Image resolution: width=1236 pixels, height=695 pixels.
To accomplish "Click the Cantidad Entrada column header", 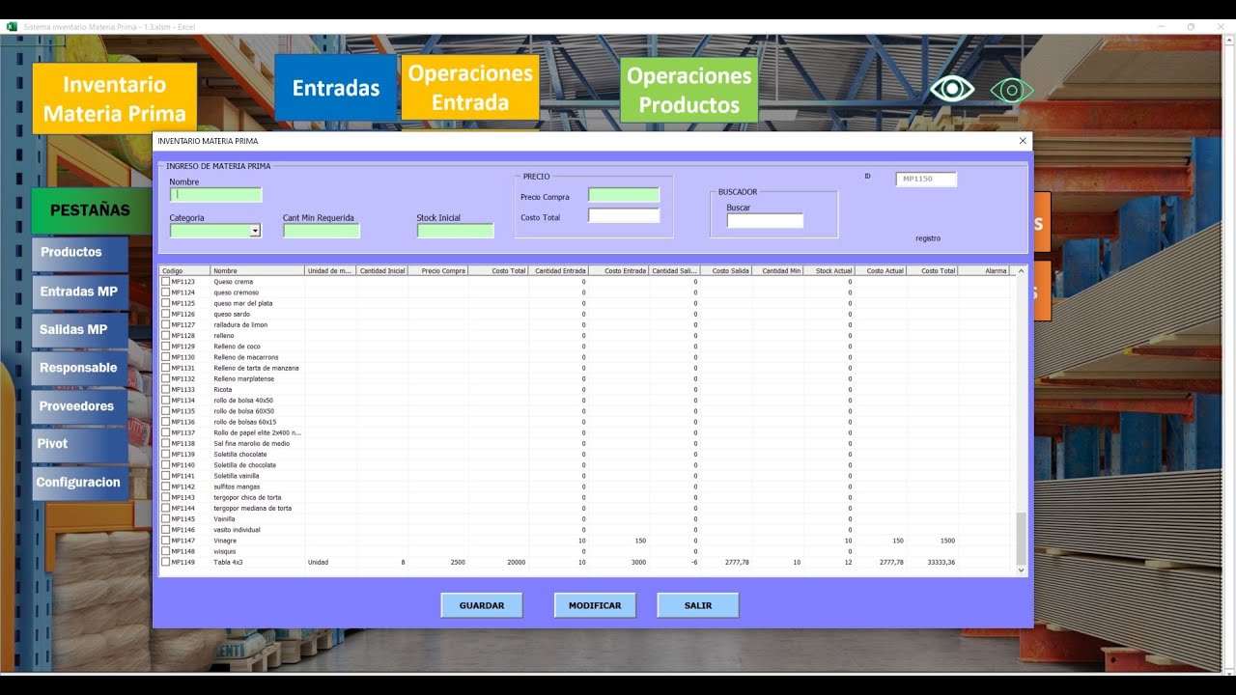I will click(559, 271).
